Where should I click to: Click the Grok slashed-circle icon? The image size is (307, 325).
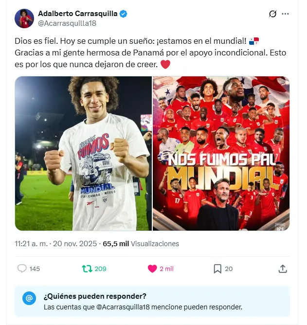point(272,14)
